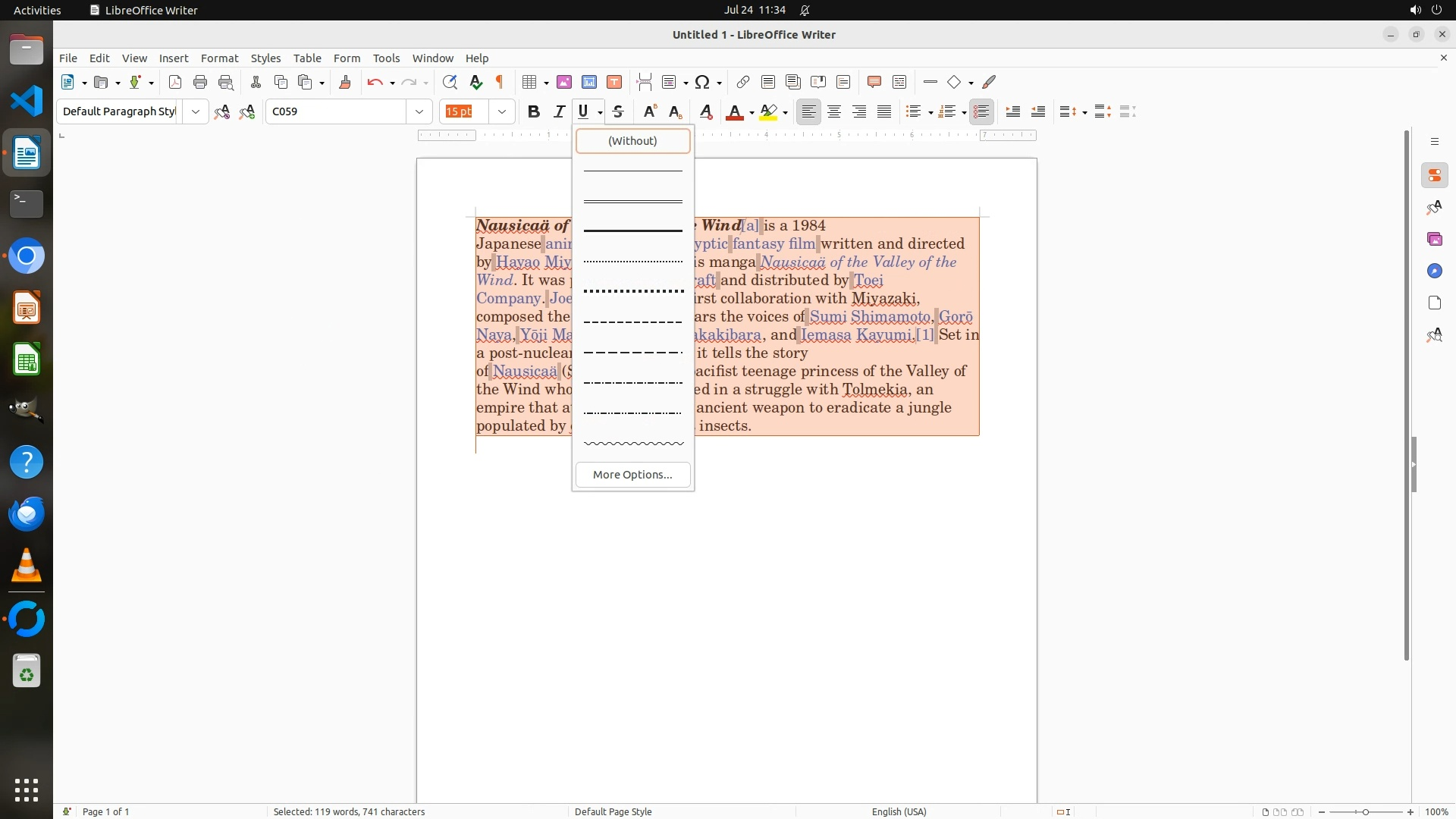Click the Insert Special Character omega icon
The image size is (1456, 819).
click(x=702, y=82)
